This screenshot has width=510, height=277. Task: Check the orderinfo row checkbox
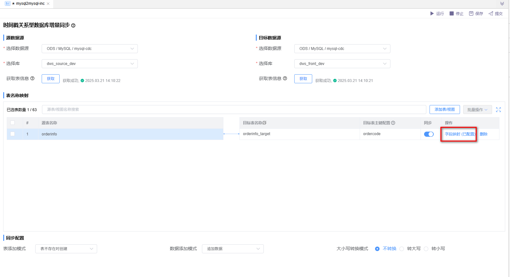(13, 134)
